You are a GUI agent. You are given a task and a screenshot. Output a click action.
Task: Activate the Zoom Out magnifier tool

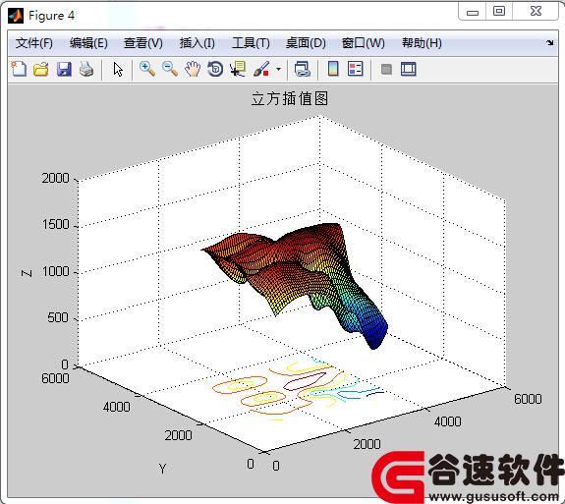(170, 69)
